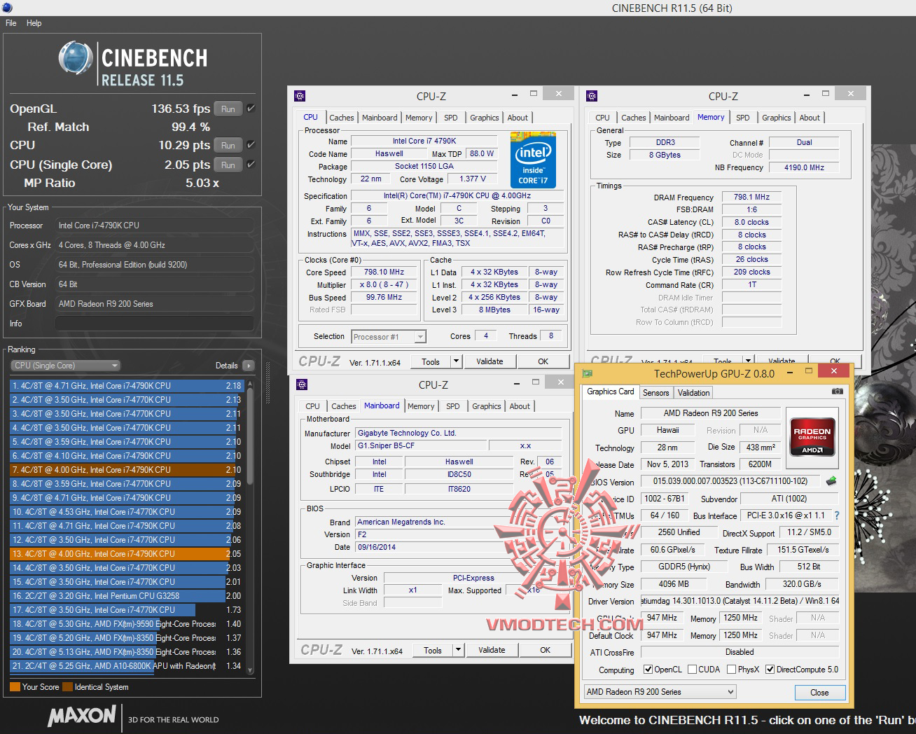Click the Core Speed value 798.10 MHz
Viewport: 916px width, 734px height.
384,272
